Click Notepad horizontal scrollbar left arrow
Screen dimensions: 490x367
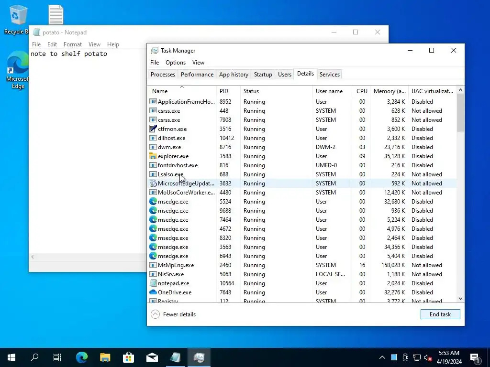pos(33,257)
